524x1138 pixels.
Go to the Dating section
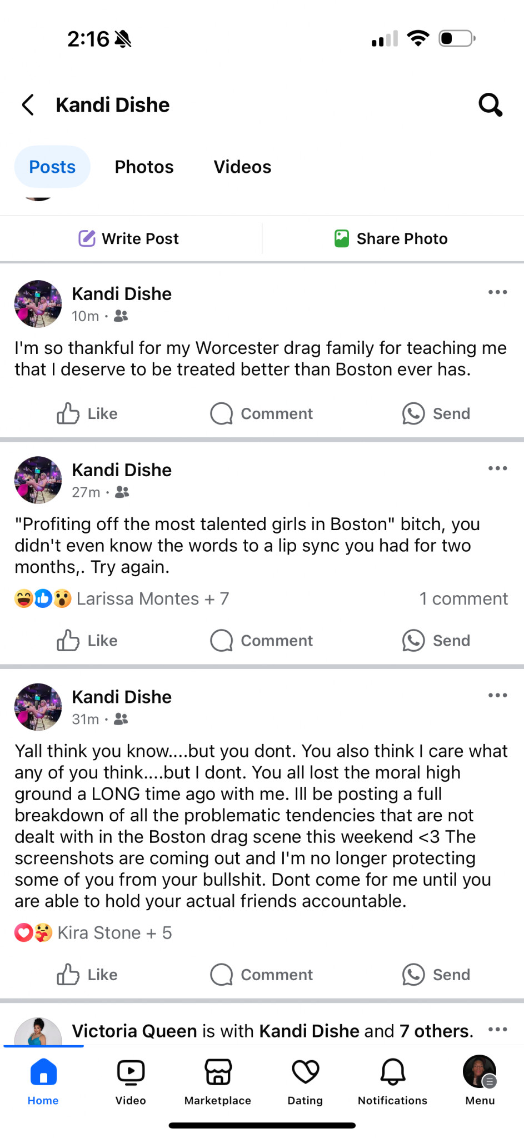(305, 1080)
